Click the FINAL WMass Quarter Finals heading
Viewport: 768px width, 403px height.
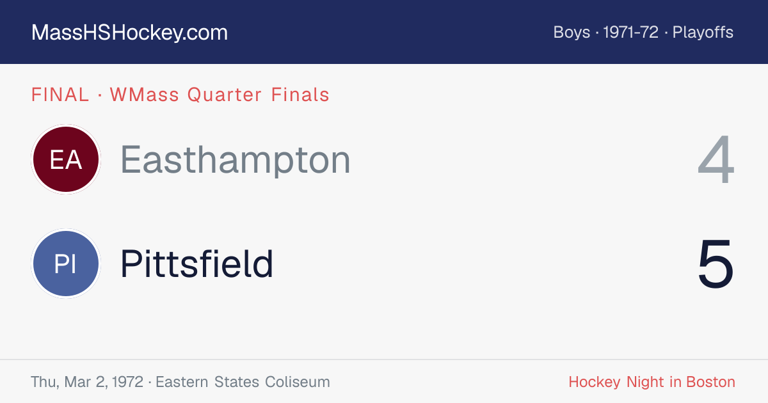pos(180,95)
